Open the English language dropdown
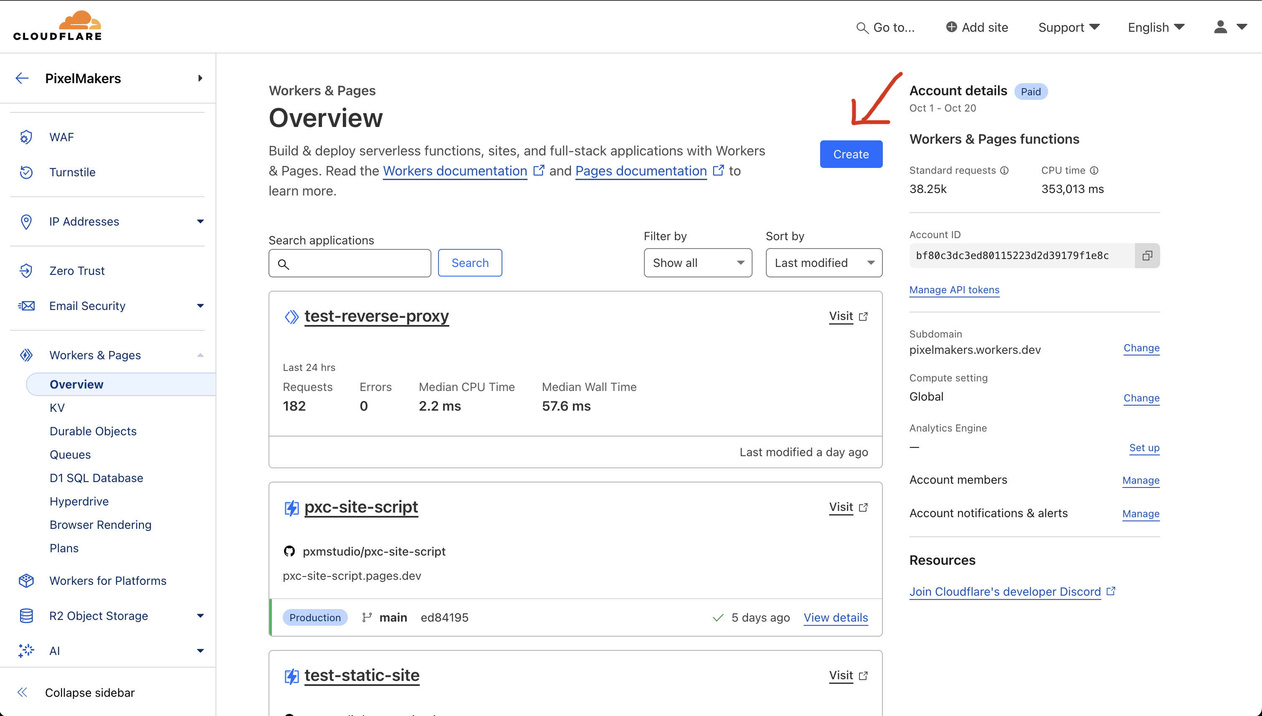Screen dimensions: 1262x716 pos(1156,28)
